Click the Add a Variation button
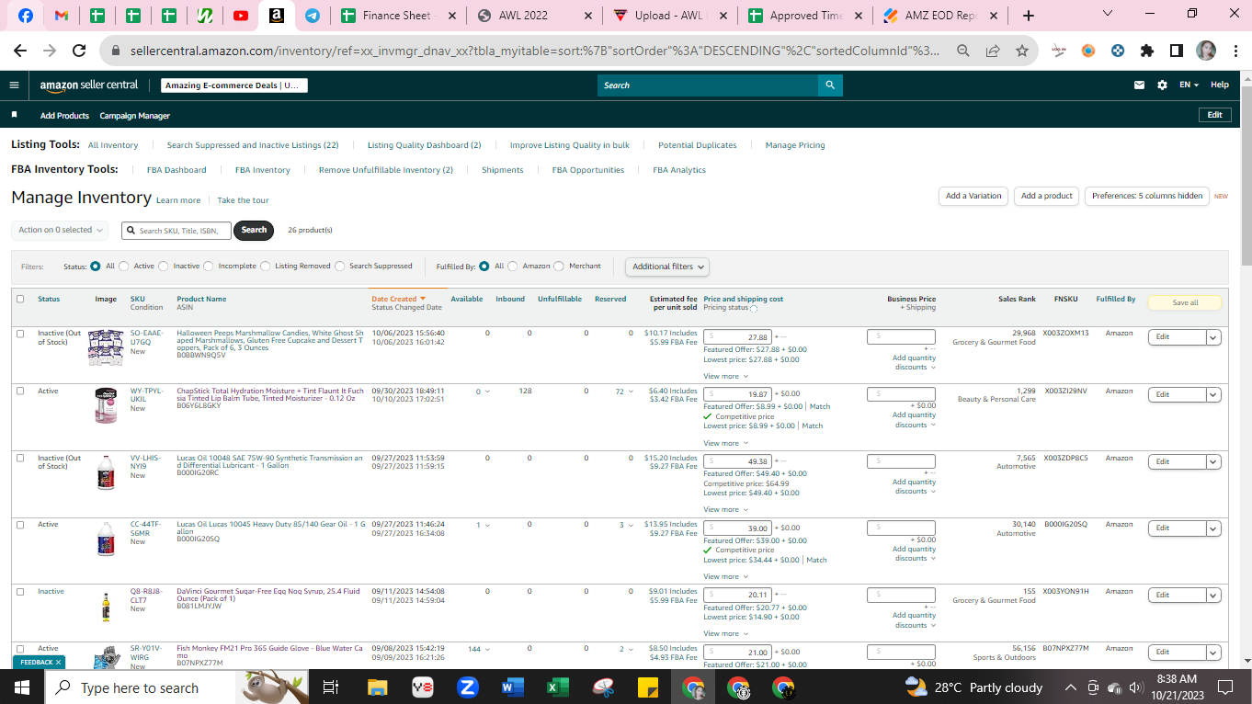The width and height of the screenshot is (1252, 704). coord(973,196)
